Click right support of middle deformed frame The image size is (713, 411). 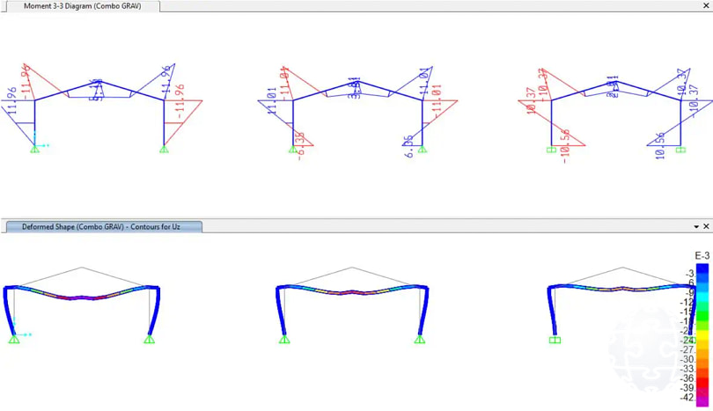coord(420,340)
